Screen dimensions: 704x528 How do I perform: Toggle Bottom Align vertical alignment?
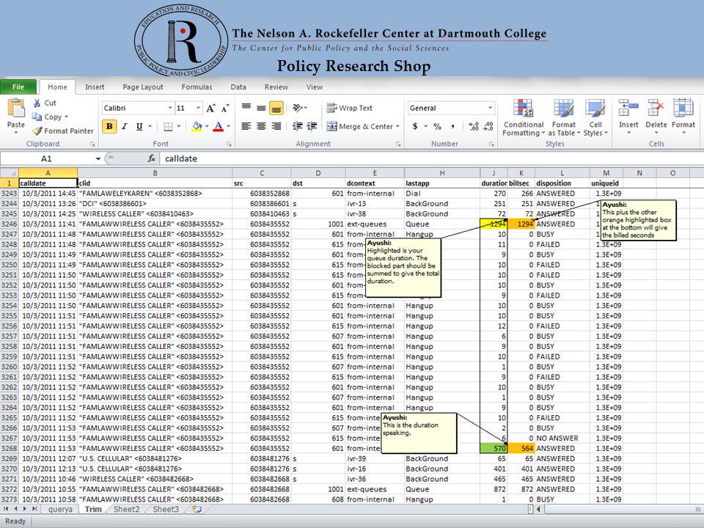(276, 108)
